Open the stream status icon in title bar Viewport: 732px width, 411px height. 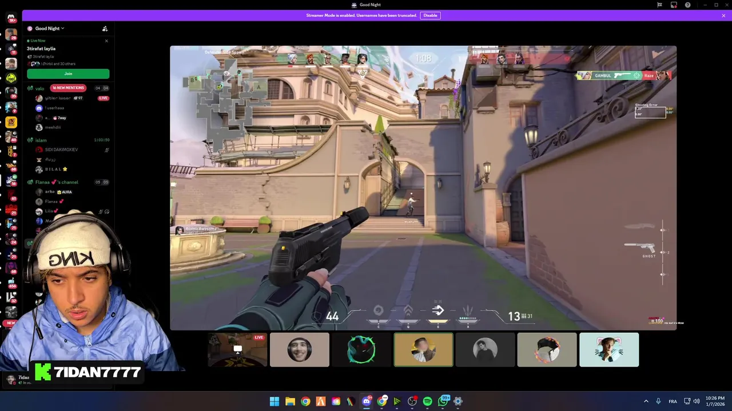pyautogui.click(x=674, y=5)
